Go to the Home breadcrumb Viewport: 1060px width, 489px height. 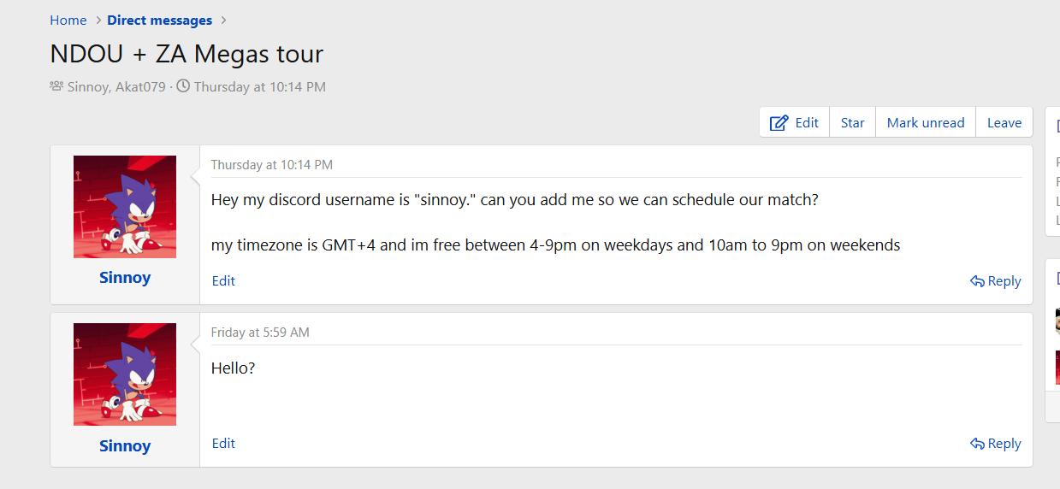tap(68, 21)
